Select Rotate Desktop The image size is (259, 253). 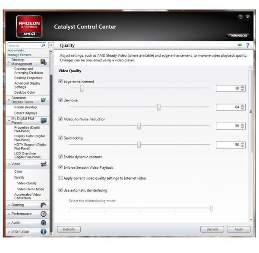pyautogui.click(x=25, y=107)
